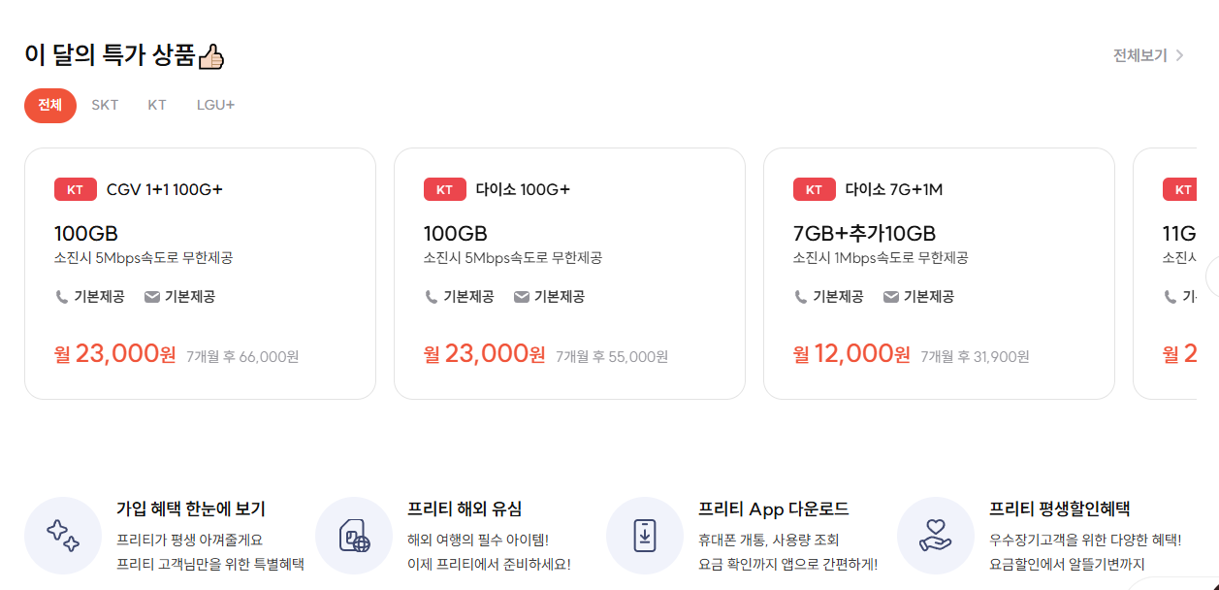Switch to the LGU+ carrier tab

215,105
